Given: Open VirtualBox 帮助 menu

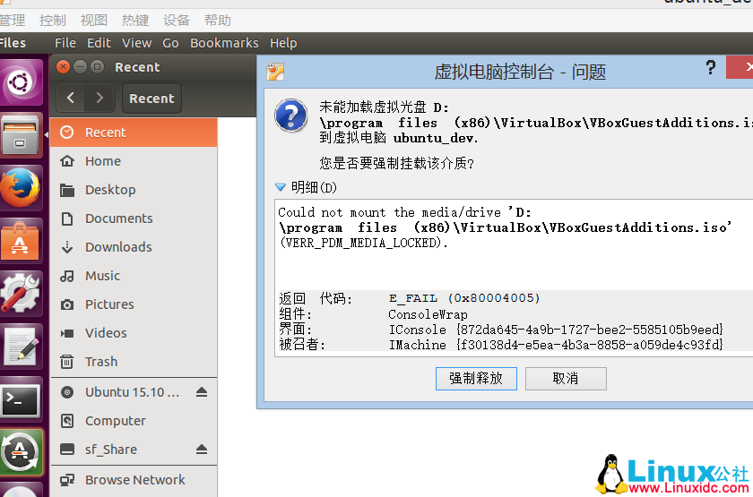Looking at the screenshot, I should pyautogui.click(x=218, y=20).
